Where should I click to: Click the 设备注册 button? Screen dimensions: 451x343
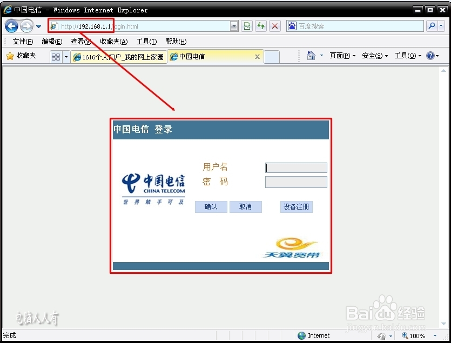click(x=297, y=206)
